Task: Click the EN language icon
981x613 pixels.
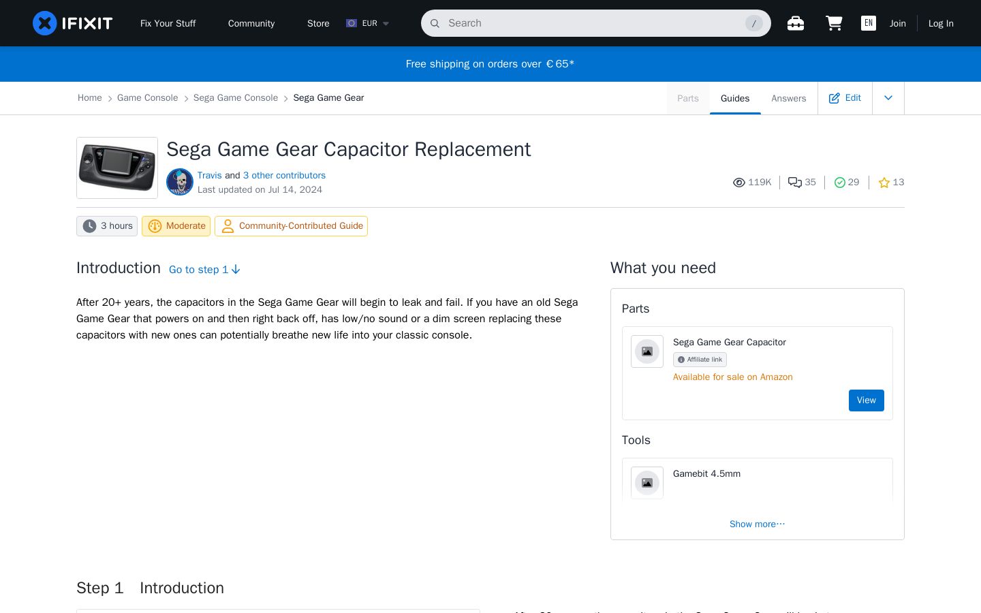Action: (869, 23)
